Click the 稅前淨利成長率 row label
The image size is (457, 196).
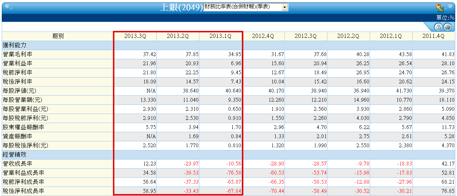click(23, 182)
